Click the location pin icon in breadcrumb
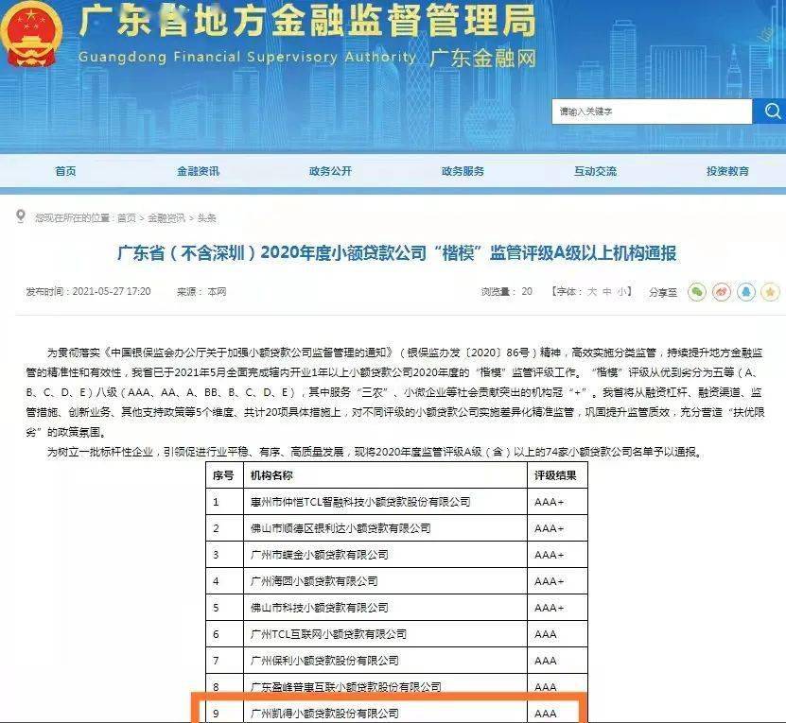The width and height of the screenshot is (786, 723). click(21, 215)
